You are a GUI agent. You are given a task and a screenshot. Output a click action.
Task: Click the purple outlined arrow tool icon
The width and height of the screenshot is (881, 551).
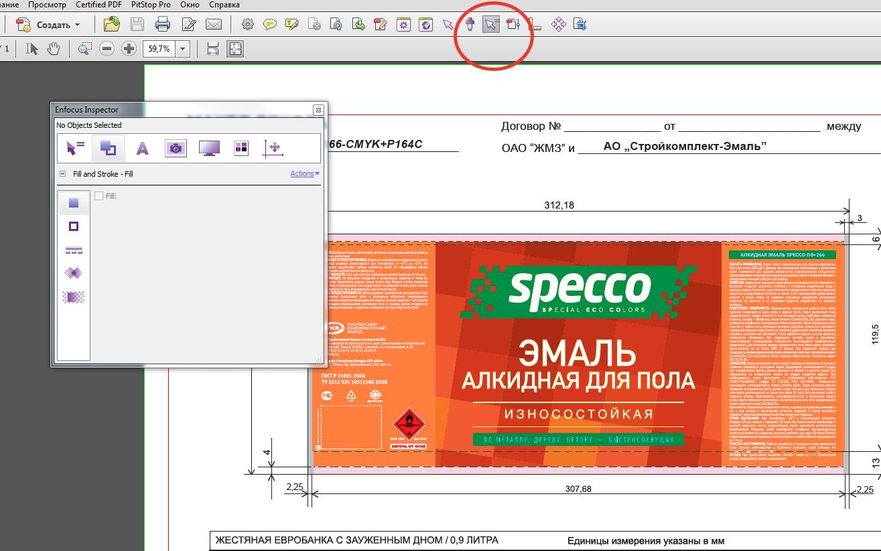448,25
